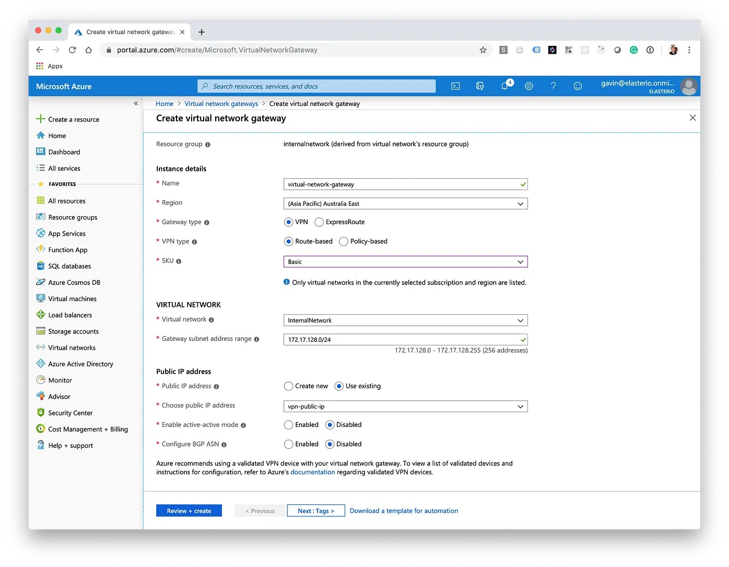Click the Gateway subnet address range field

[406, 340]
